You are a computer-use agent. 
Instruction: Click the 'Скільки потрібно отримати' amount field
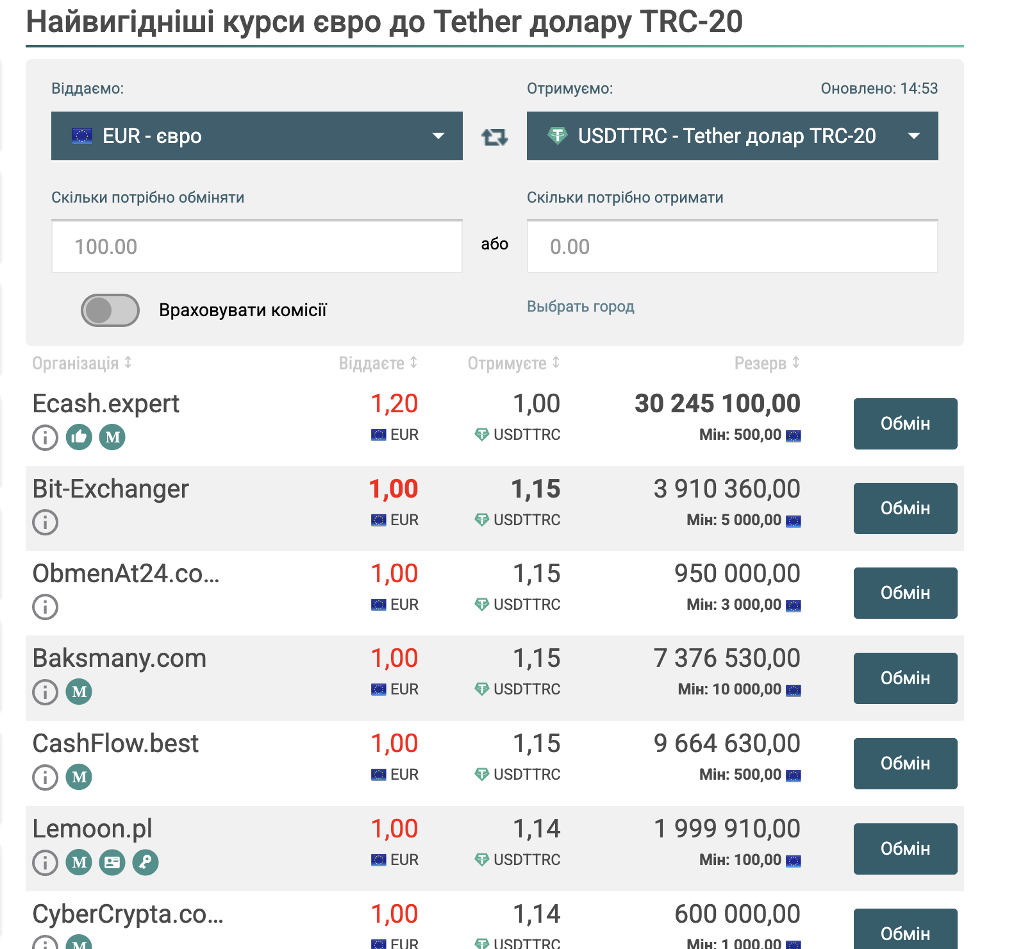(732, 247)
